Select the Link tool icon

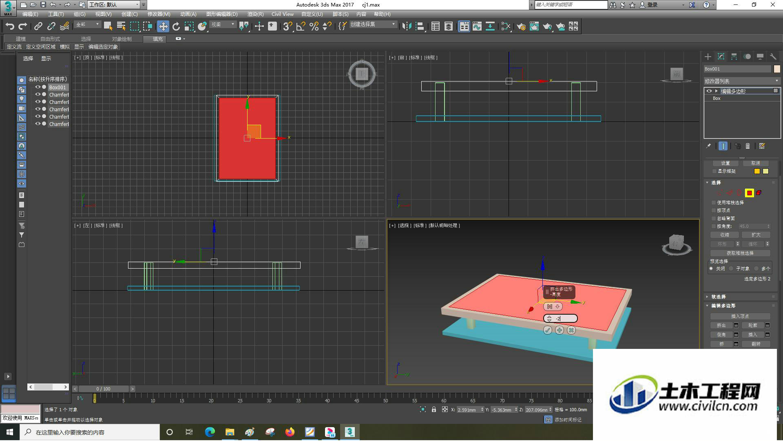click(x=38, y=26)
